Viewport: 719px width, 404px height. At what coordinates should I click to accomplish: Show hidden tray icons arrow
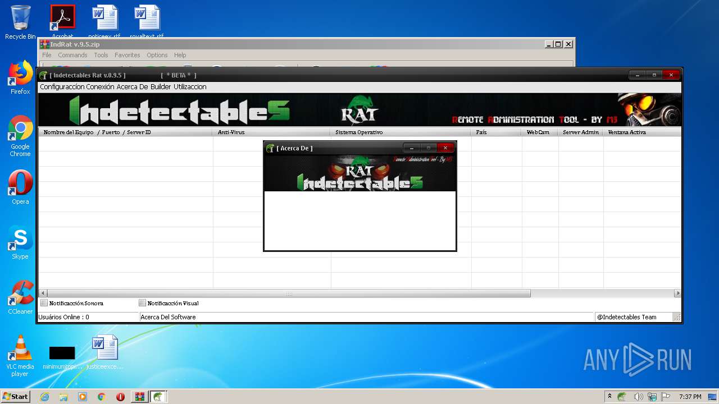pos(609,396)
